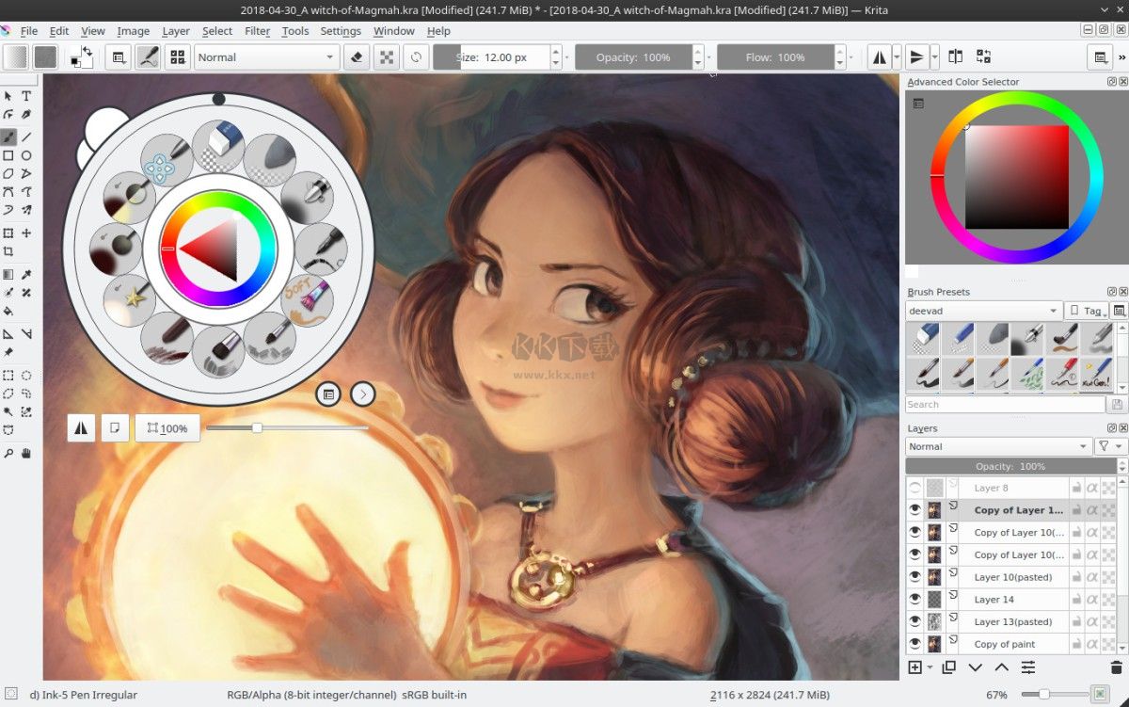Open the Filter menu
This screenshot has width=1129, height=707.
point(257,30)
